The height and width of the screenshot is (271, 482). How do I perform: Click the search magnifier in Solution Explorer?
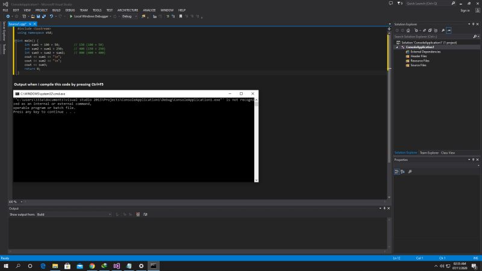pyautogui.click(x=475, y=37)
